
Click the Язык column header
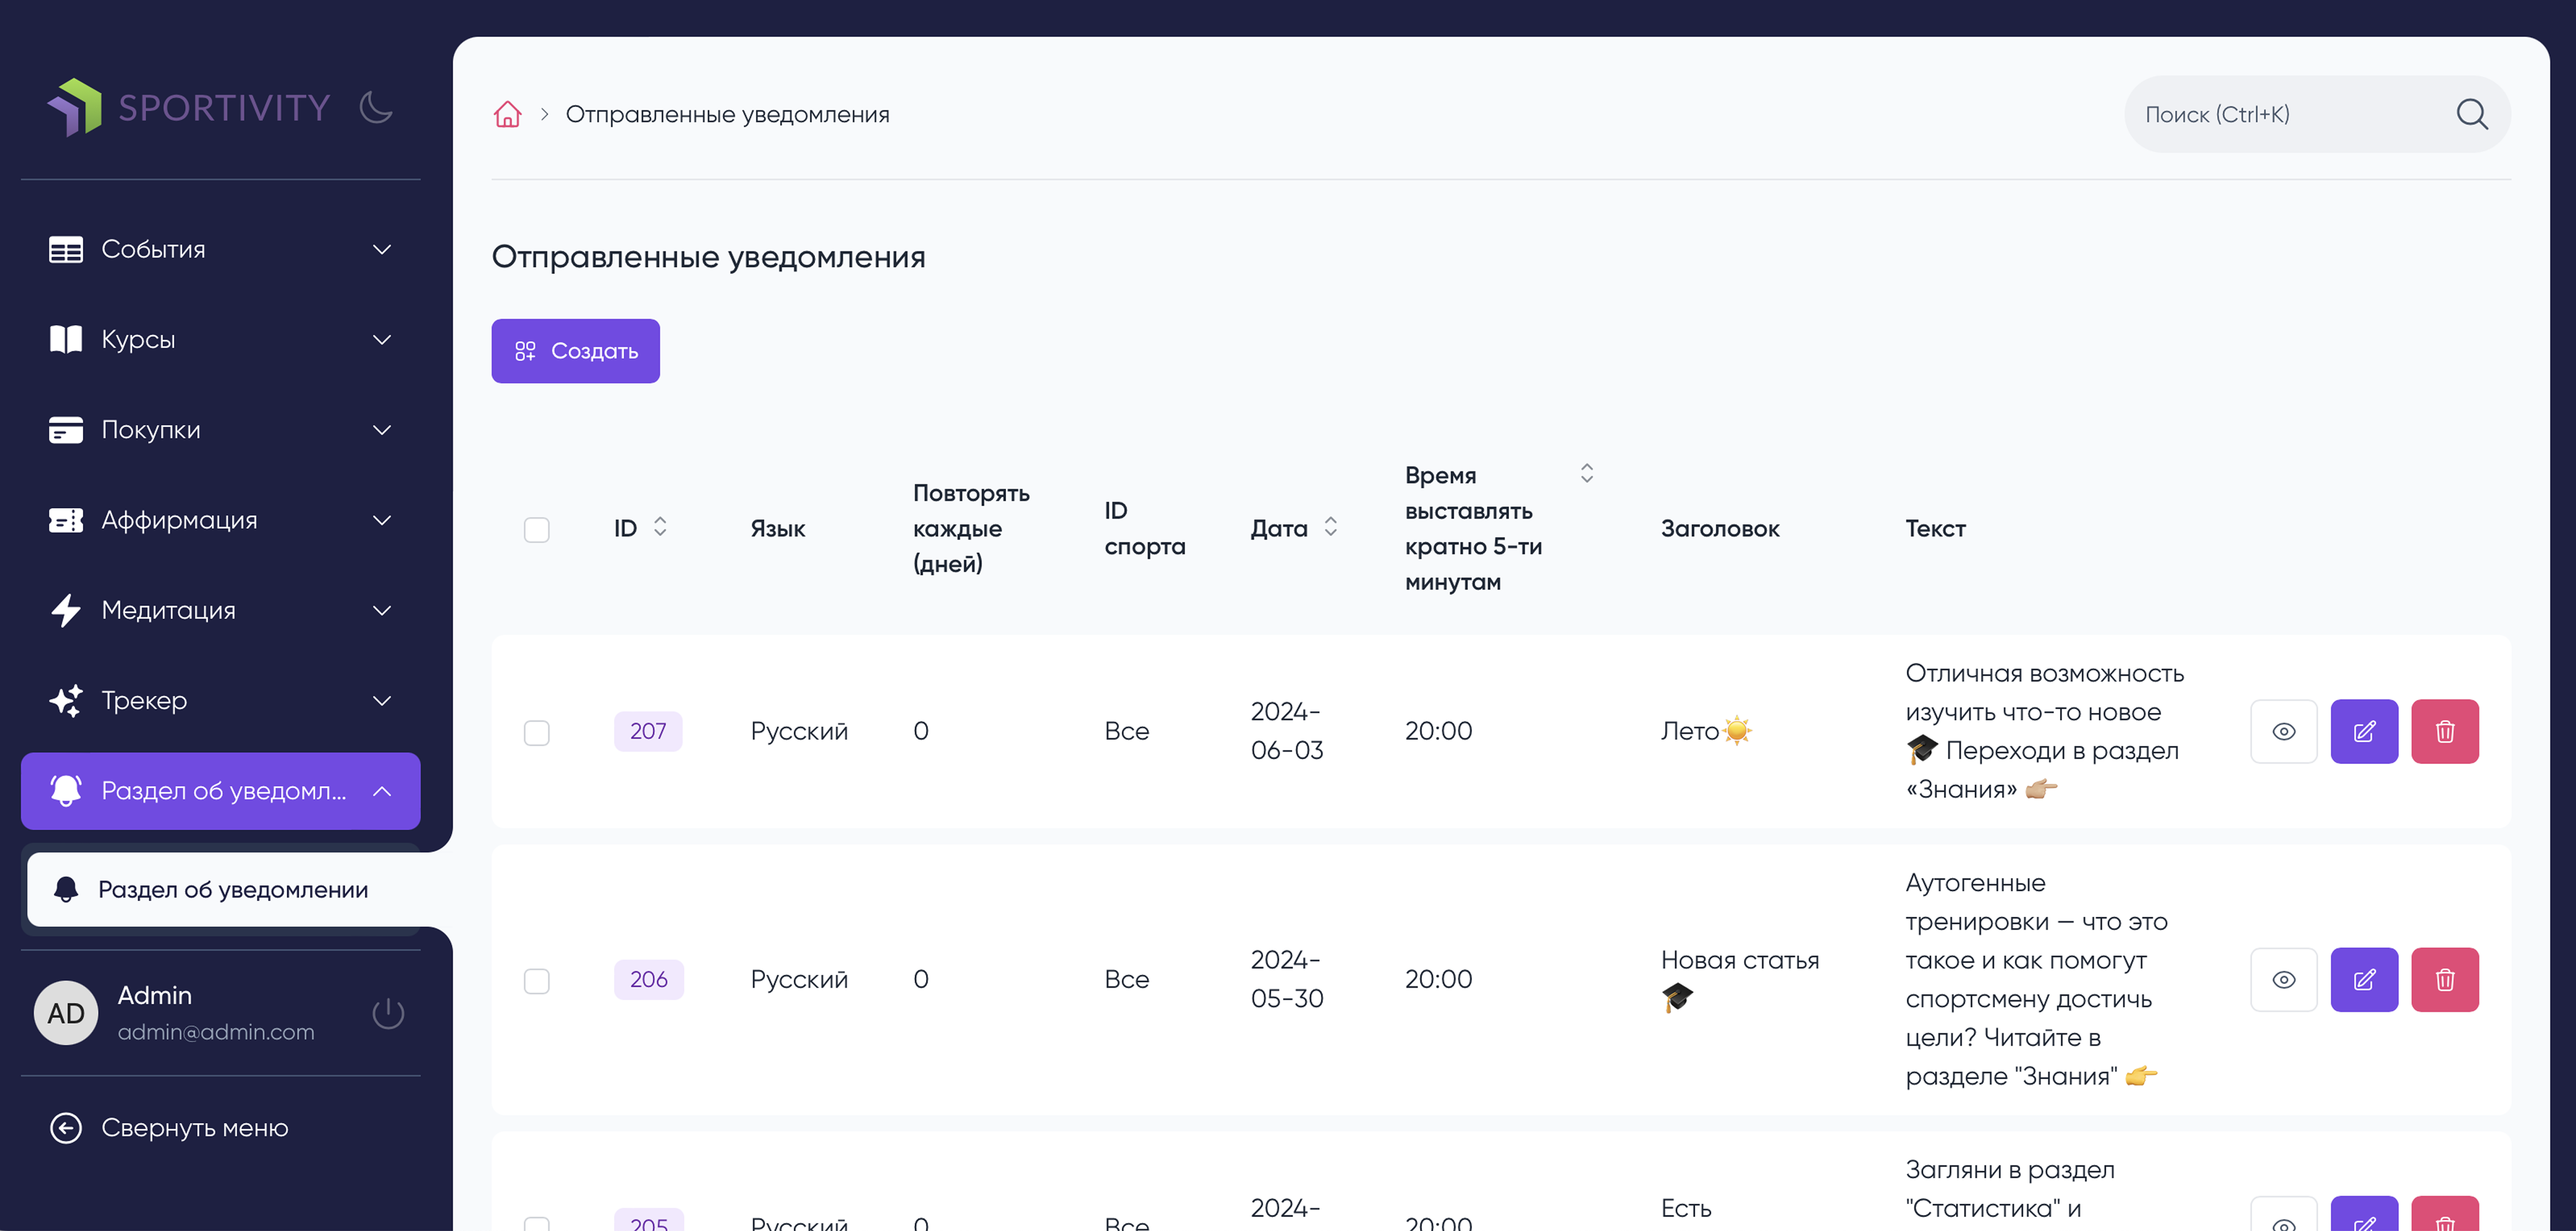pos(778,528)
